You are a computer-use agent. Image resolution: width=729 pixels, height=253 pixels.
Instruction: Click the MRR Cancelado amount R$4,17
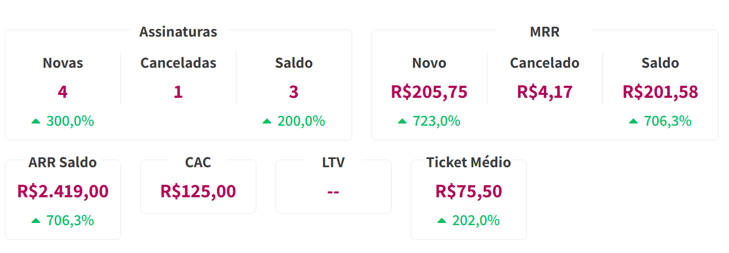tap(545, 92)
